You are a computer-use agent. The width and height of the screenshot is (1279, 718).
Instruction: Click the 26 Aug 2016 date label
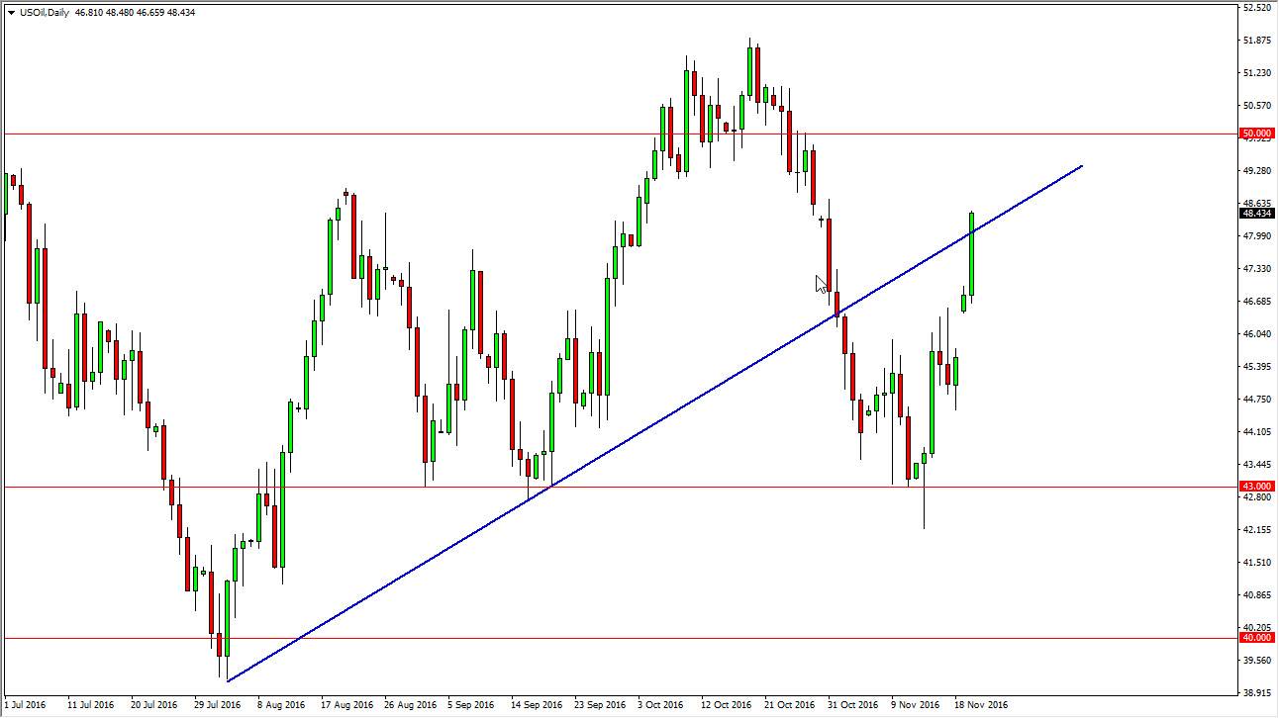tap(410, 705)
